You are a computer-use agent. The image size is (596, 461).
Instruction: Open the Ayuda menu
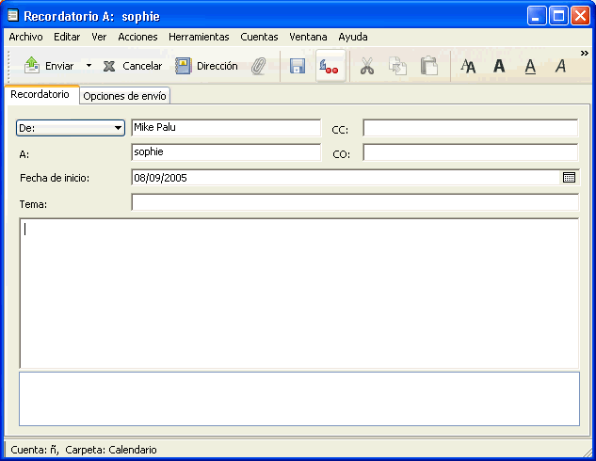[353, 37]
